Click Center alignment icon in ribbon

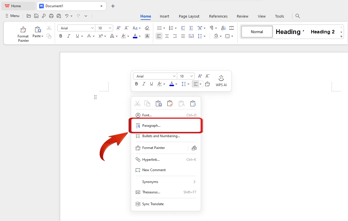[167, 36]
